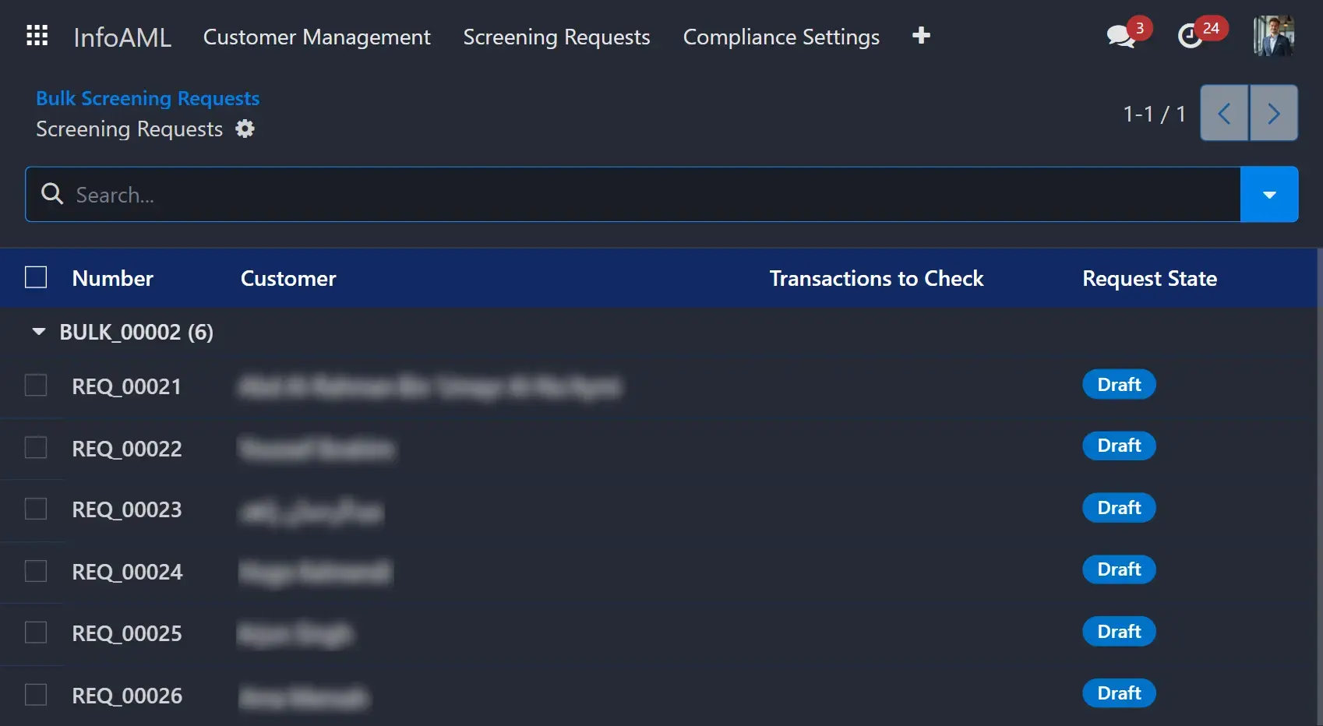The image size is (1323, 726).
Task: Open record REQ_00022
Action: pos(127,449)
